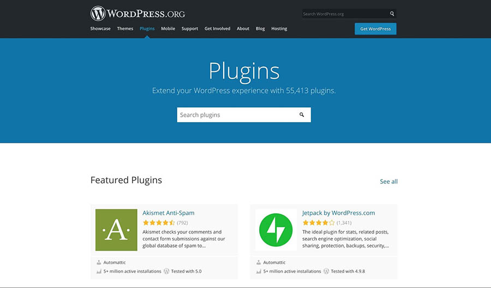Click the Tested with 4.9.8 text
This screenshot has width=491, height=288.
348,271
